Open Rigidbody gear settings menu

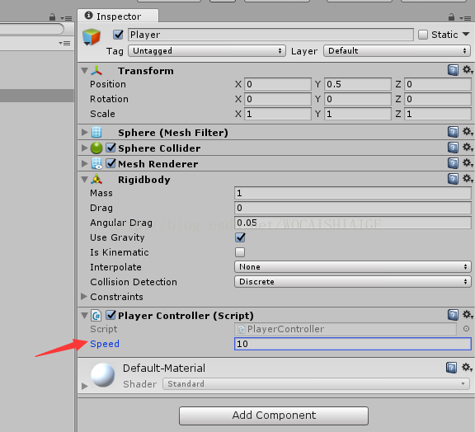(468, 178)
